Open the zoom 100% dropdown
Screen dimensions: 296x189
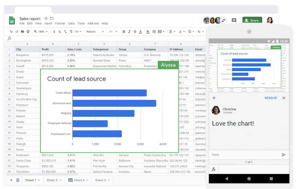pyautogui.click(x=41, y=32)
